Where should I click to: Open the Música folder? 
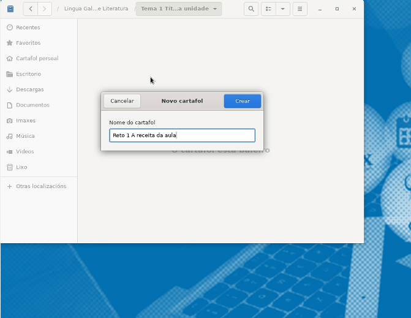point(25,136)
